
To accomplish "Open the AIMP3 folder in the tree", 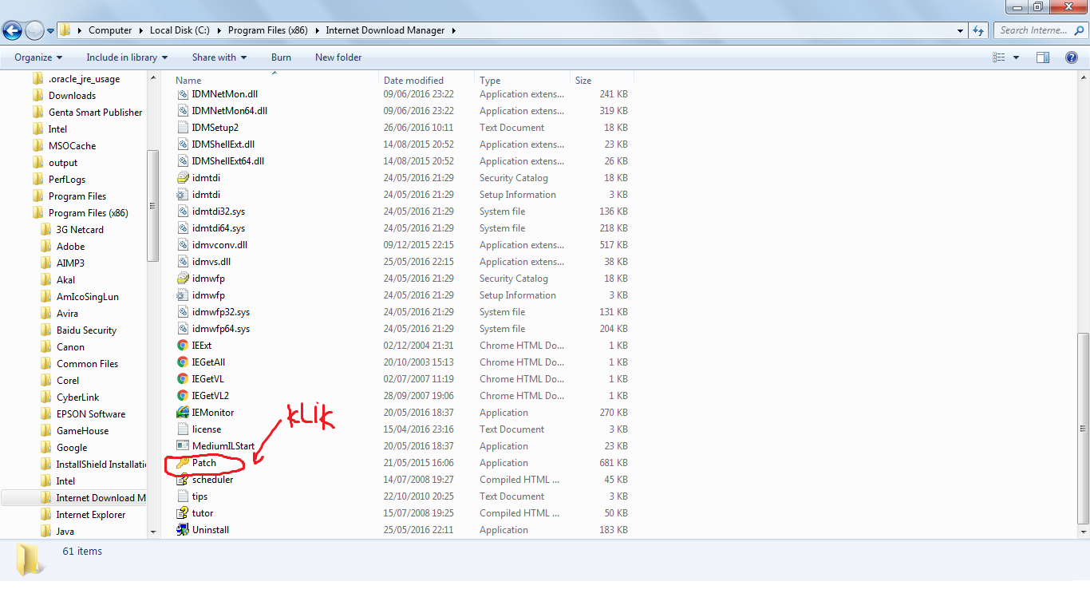I will (x=70, y=263).
